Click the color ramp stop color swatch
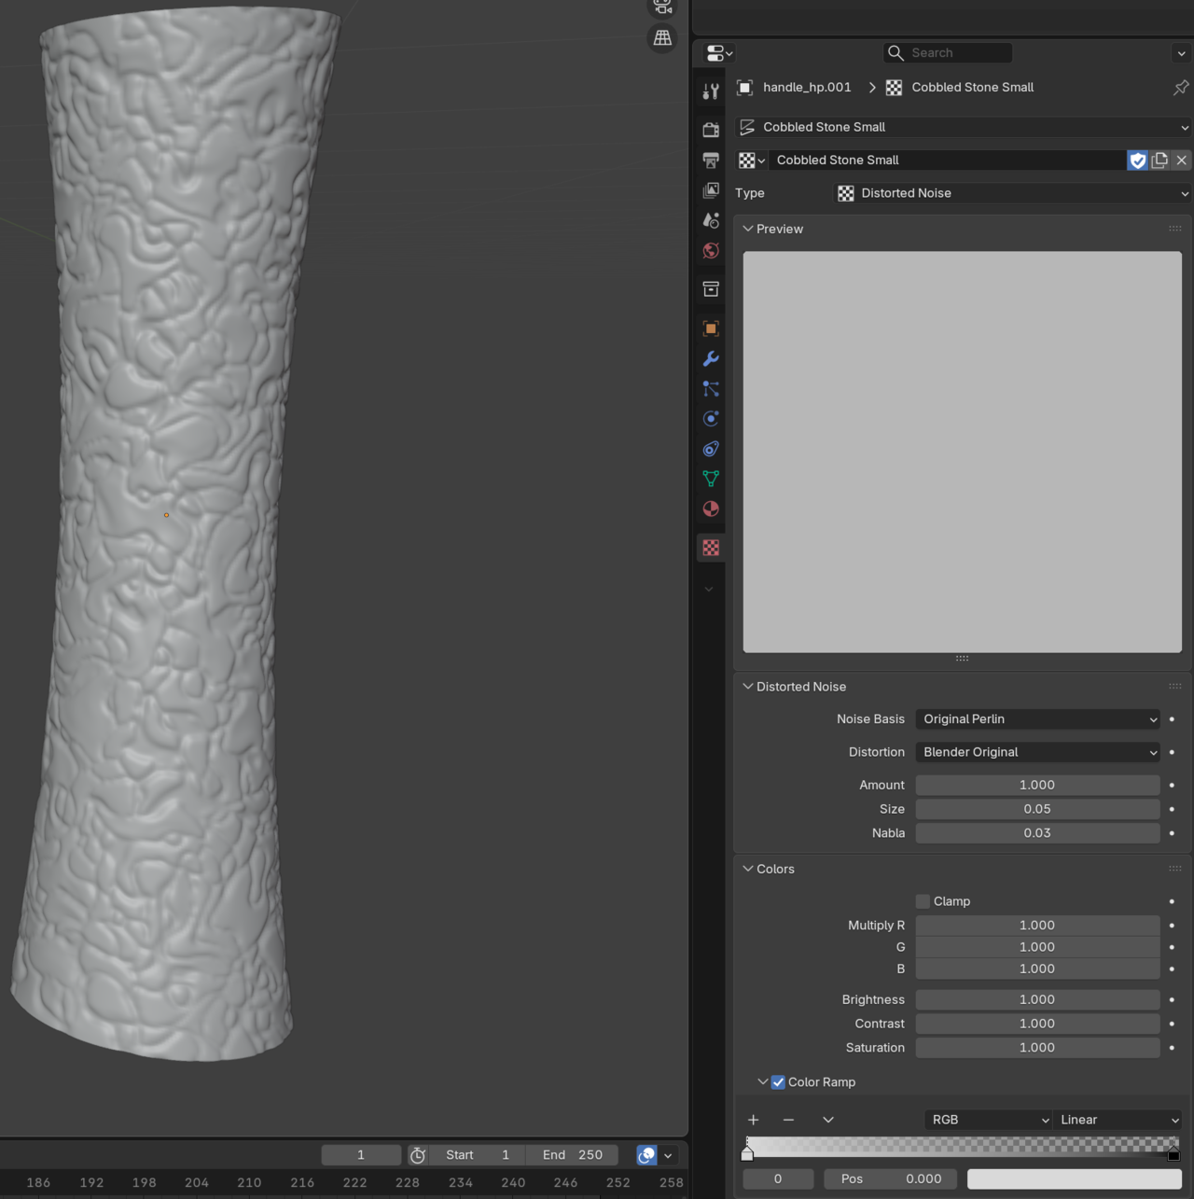 click(1074, 1179)
